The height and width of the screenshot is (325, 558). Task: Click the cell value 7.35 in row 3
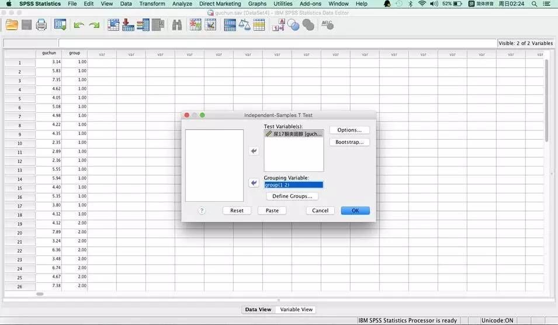(x=48, y=79)
